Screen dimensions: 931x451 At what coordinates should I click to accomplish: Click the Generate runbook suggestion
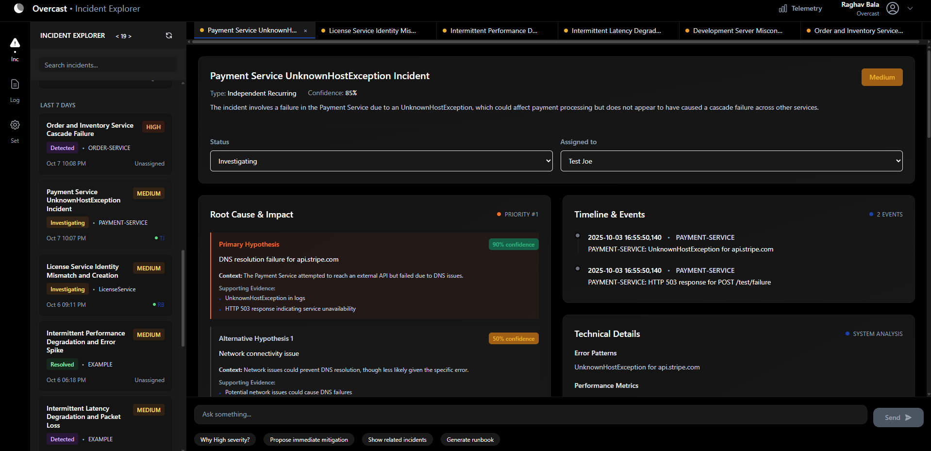470,440
